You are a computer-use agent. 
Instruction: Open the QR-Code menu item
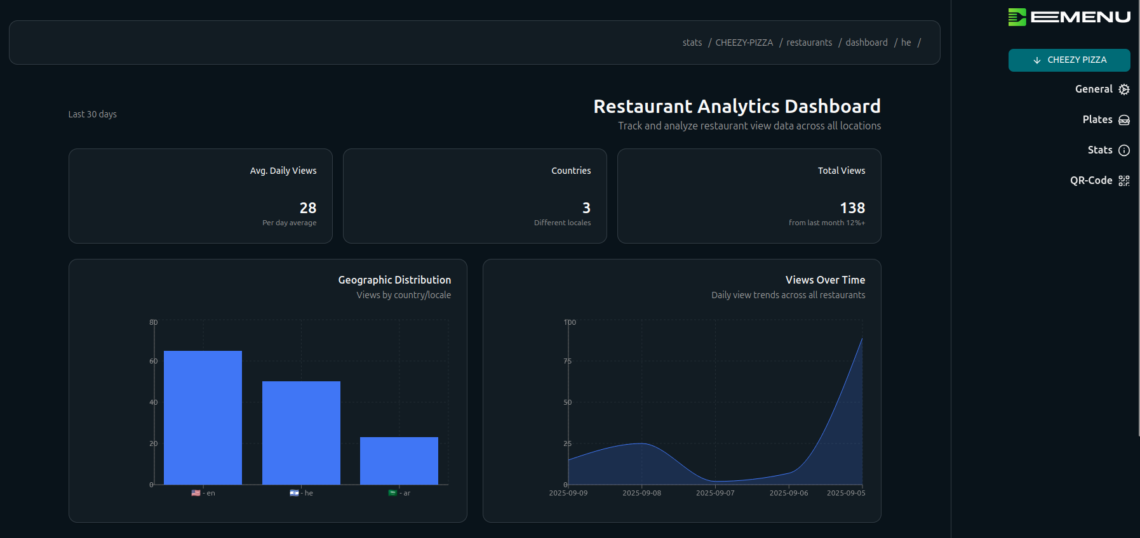click(x=1090, y=181)
